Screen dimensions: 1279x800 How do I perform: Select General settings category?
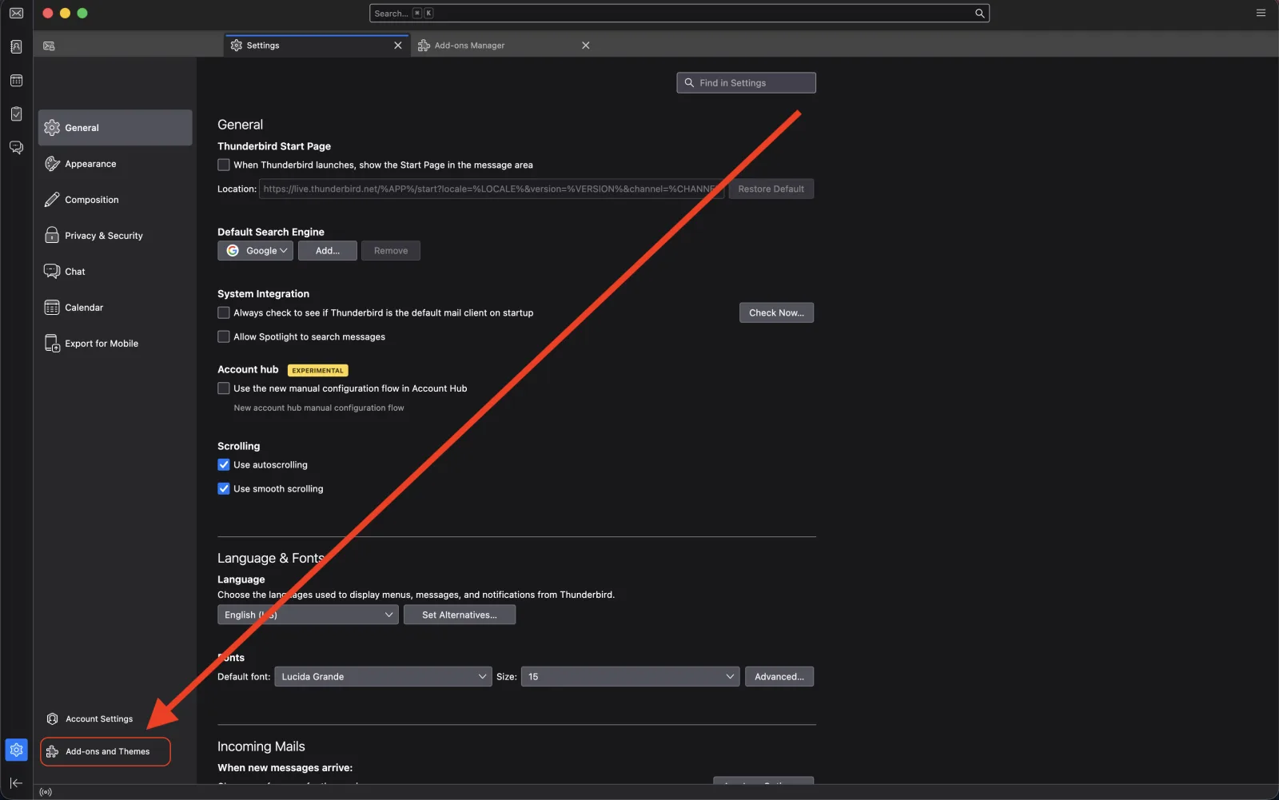(x=115, y=128)
